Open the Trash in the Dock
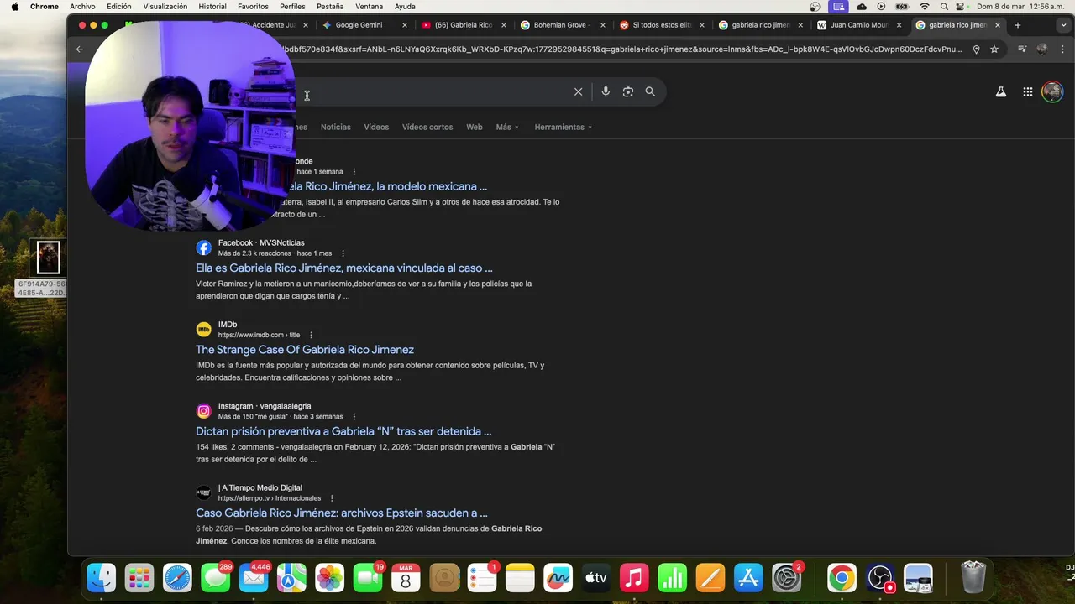Screen dimensions: 1075x604 973,577
